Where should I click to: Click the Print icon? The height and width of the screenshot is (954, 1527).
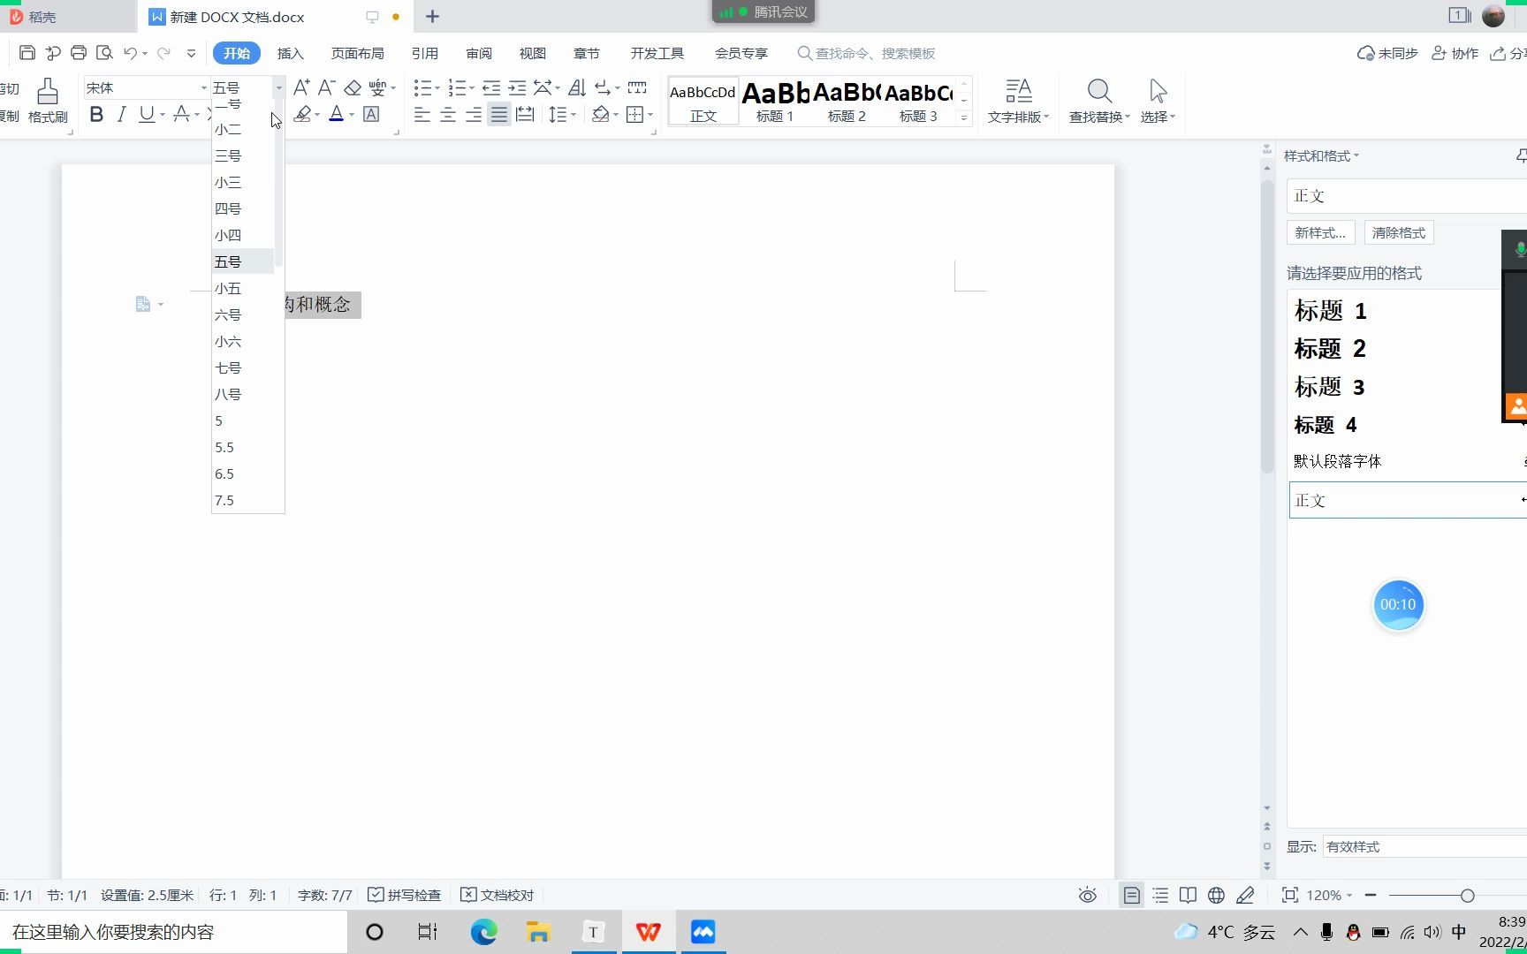coord(79,53)
